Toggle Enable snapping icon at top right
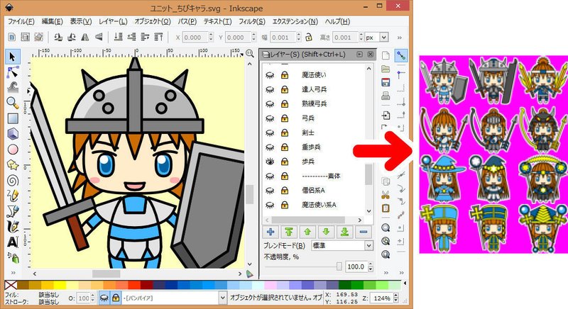Image resolution: width=568 pixels, height=309 pixels. coord(401,56)
